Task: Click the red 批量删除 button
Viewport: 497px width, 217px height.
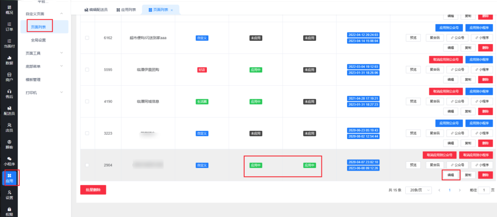Action: [x=93, y=190]
